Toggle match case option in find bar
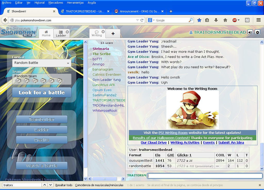Screen dimensions: 264x190 pyautogui.click(x=99, y=185)
